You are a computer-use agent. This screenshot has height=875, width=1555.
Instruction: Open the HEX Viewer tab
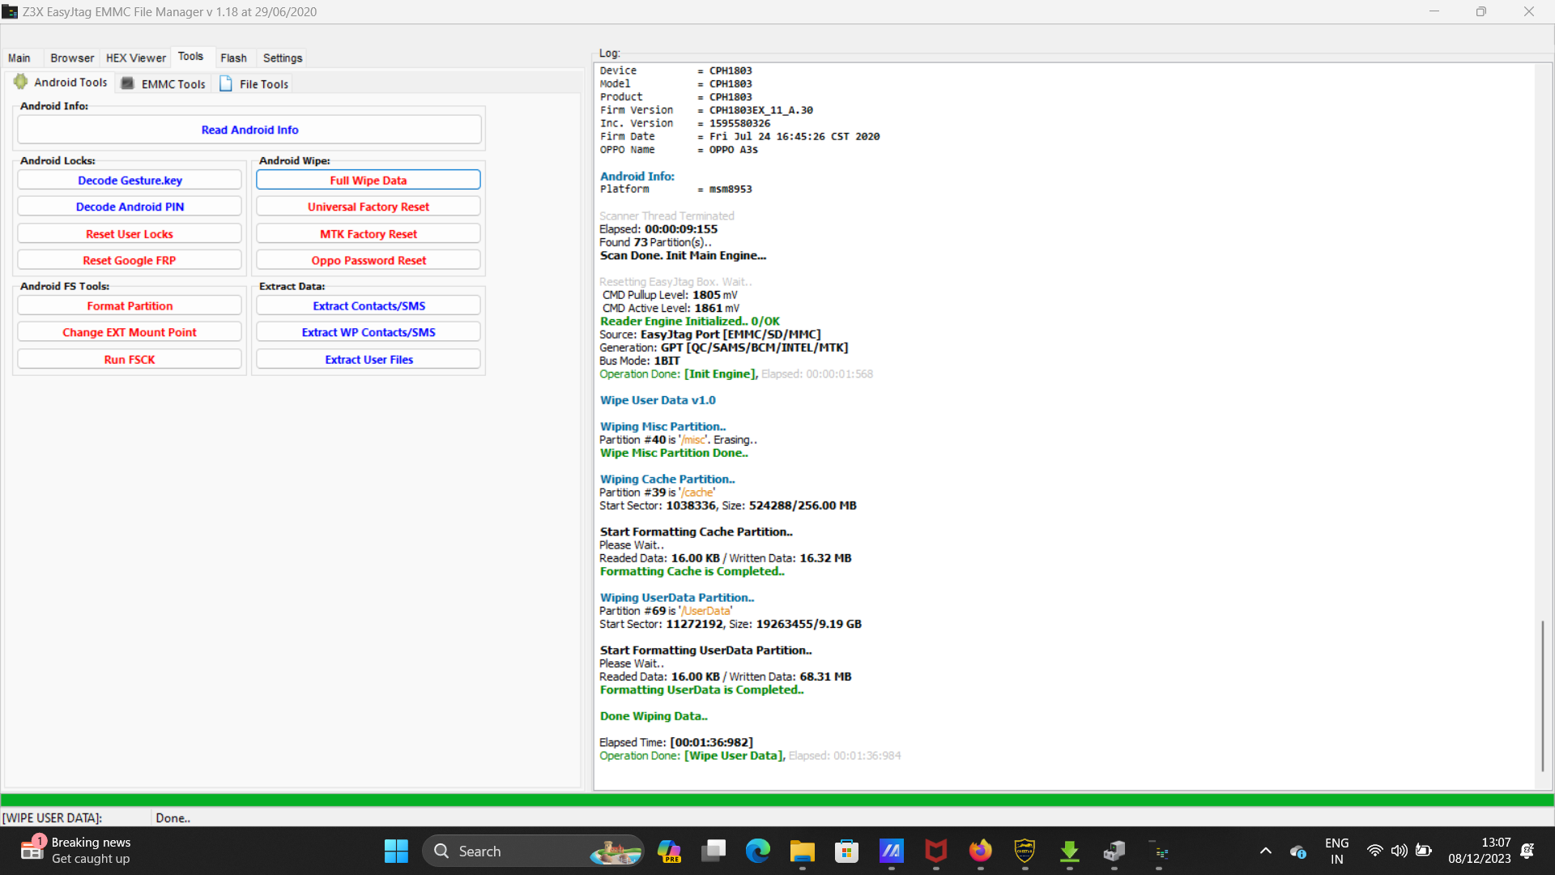pyautogui.click(x=135, y=58)
